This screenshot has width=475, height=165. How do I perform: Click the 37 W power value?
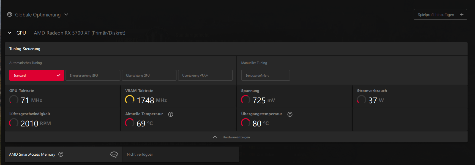click(376, 100)
